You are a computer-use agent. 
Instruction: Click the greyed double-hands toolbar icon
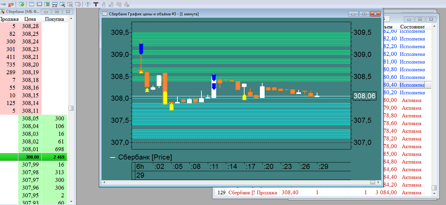(119, 4)
